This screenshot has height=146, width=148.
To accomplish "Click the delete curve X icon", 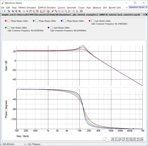I will [27, 11].
